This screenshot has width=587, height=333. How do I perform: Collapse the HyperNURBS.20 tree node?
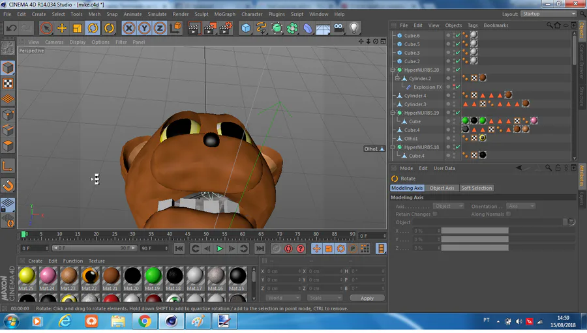(x=393, y=70)
